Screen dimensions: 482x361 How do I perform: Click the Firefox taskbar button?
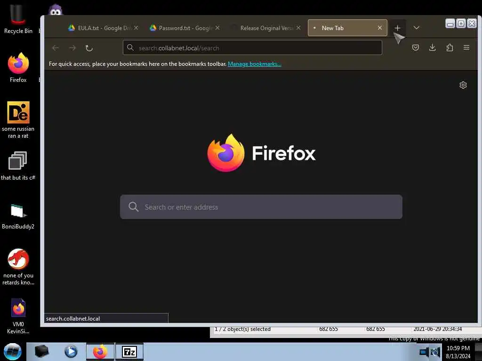click(100, 352)
